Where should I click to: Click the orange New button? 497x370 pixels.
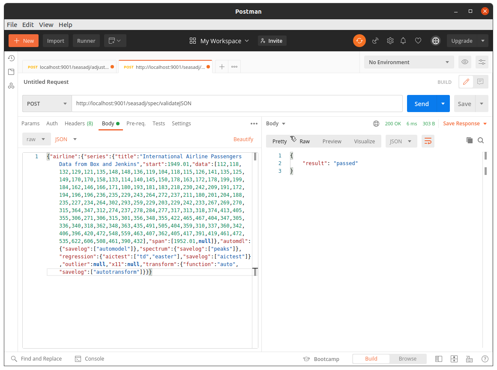pos(24,41)
